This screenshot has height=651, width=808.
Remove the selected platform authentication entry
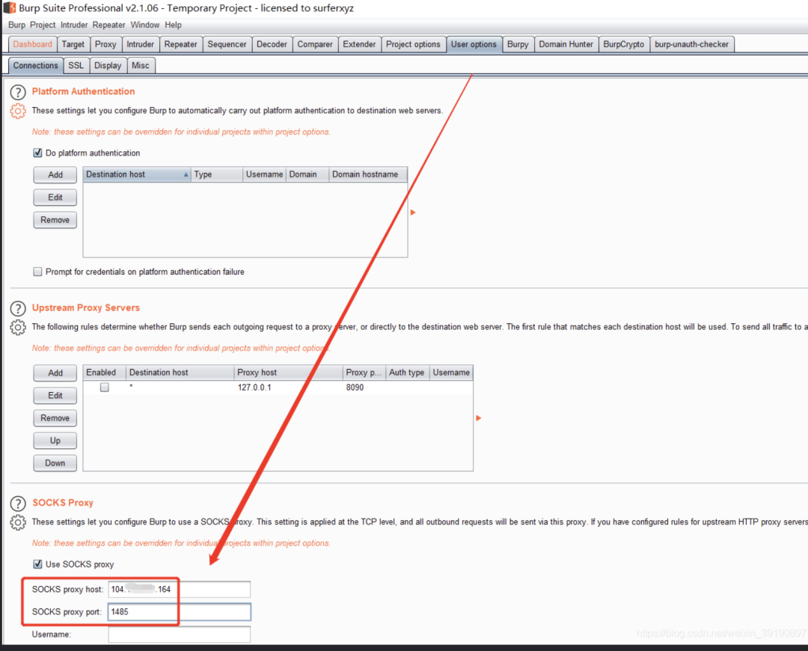55,220
